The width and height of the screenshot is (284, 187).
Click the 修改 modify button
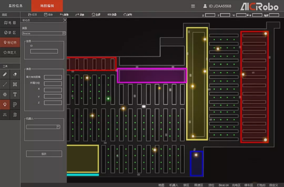(x=44, y=154)
